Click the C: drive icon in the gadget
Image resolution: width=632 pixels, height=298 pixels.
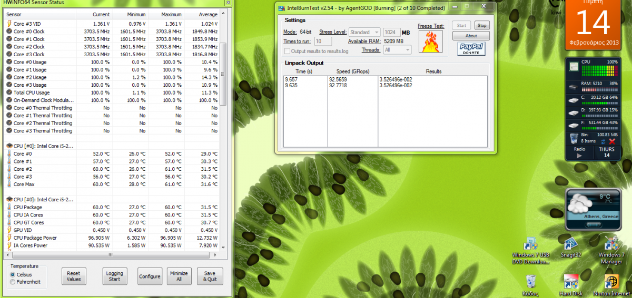click(574, 99)
